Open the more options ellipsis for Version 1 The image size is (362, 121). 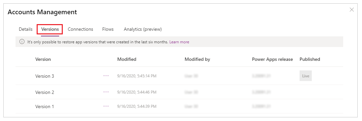106,106
